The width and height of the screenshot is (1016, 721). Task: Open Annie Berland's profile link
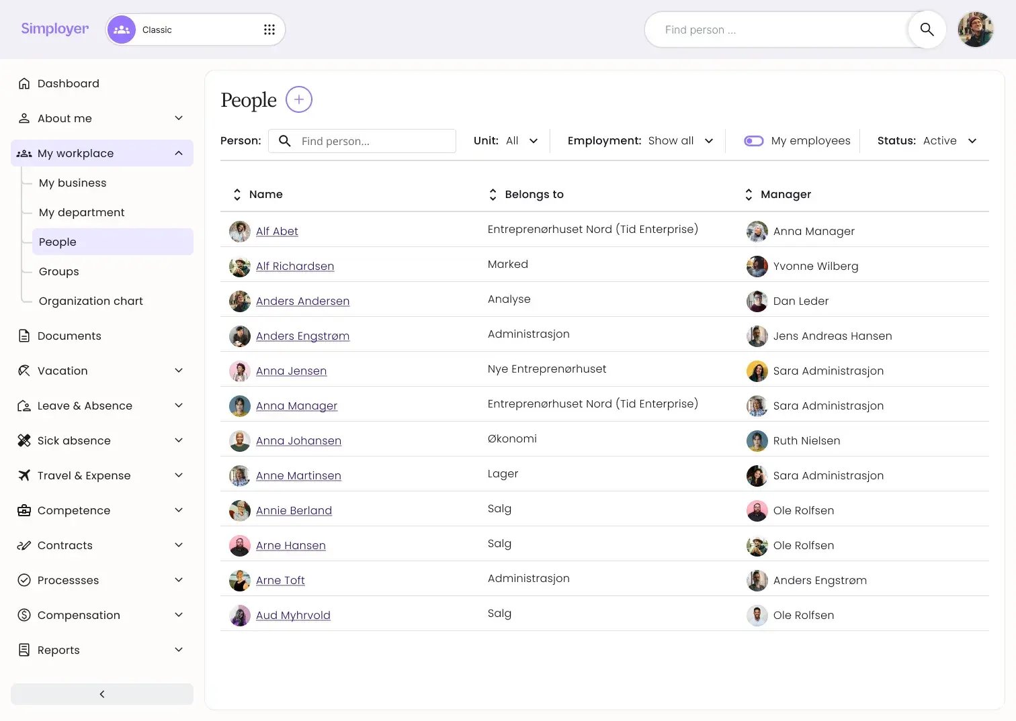pos(294,510)
